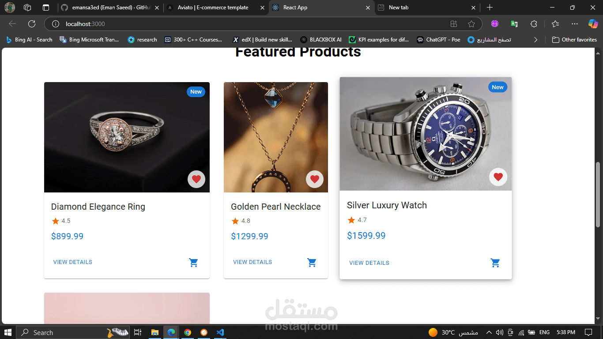
Task: Open Bing Microsoft Translator bookmark
Action: tap(90, 40)
